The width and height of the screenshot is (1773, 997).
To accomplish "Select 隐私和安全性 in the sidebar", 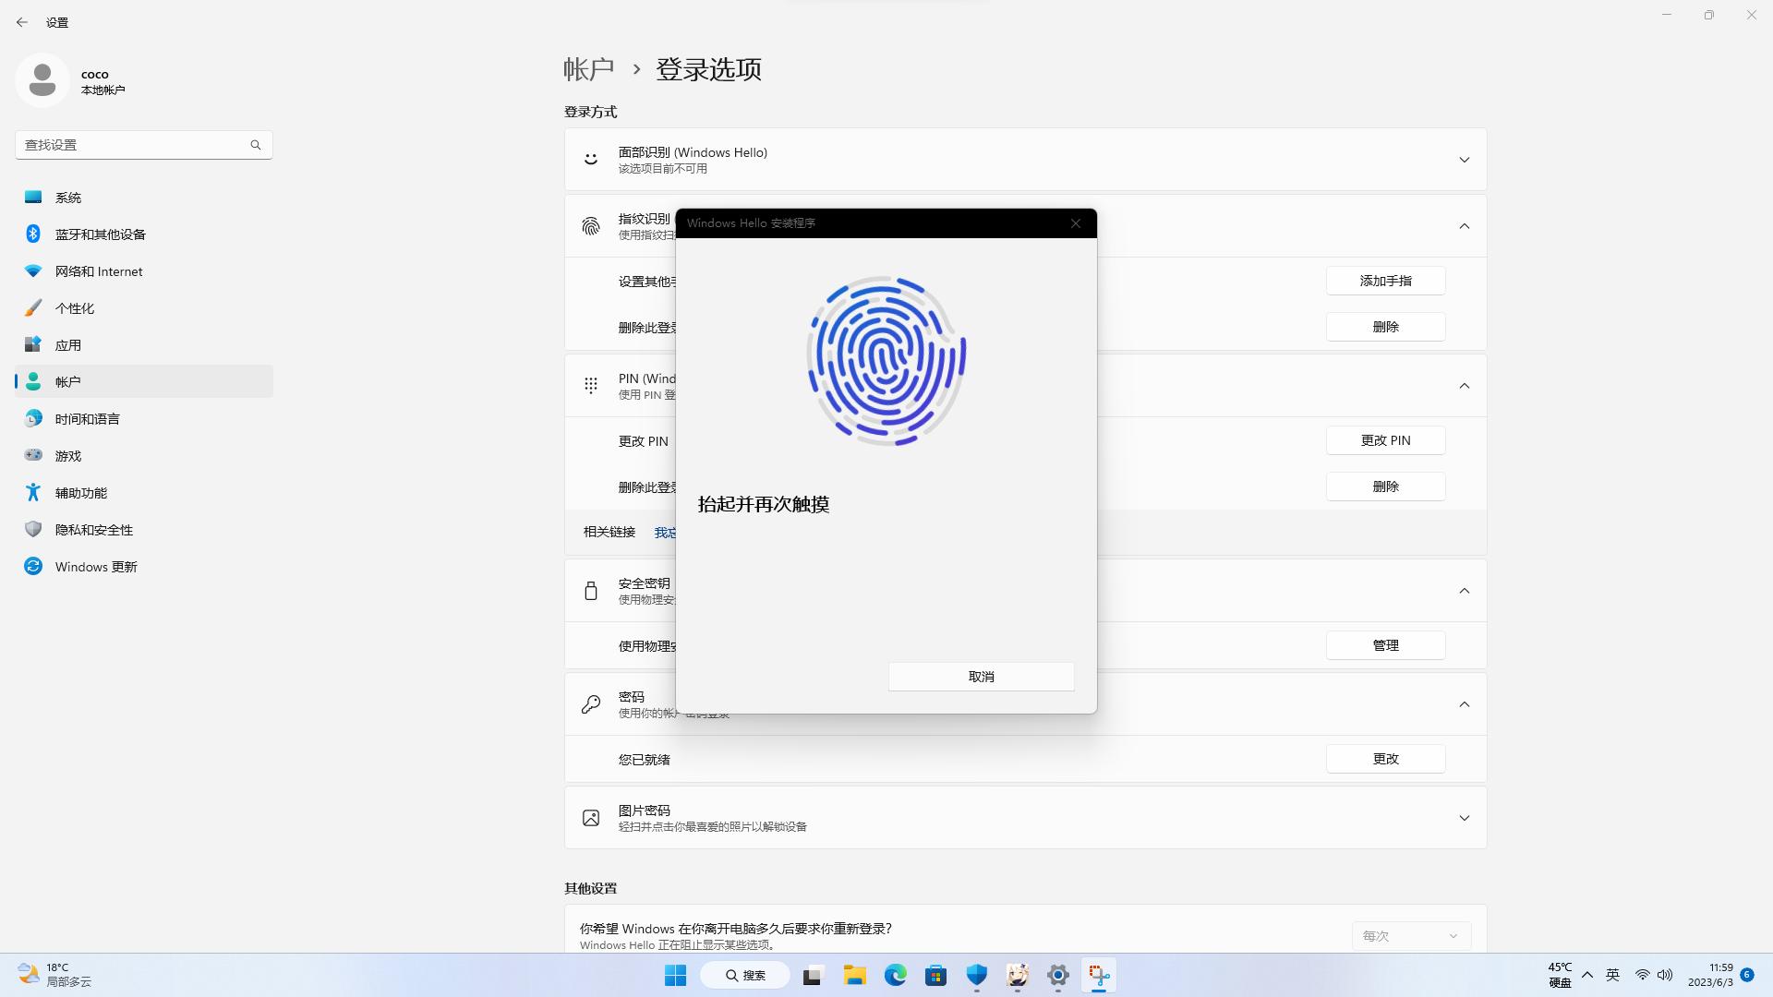I will click(x=93, y=529).
